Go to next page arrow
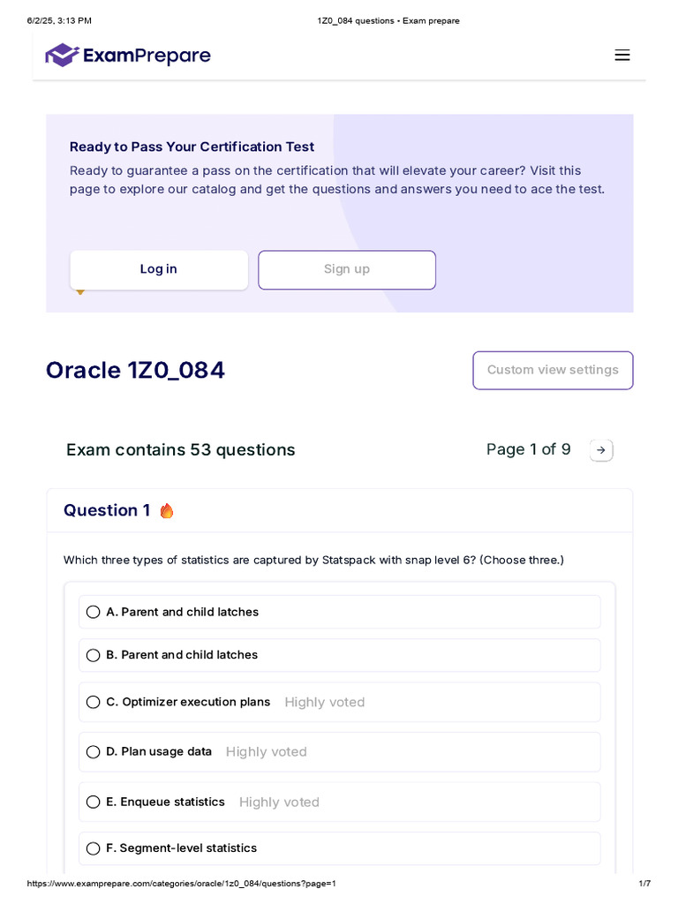The height and width of the screenshot is (904, 678). pyautogui.click(x=601, y=450)
